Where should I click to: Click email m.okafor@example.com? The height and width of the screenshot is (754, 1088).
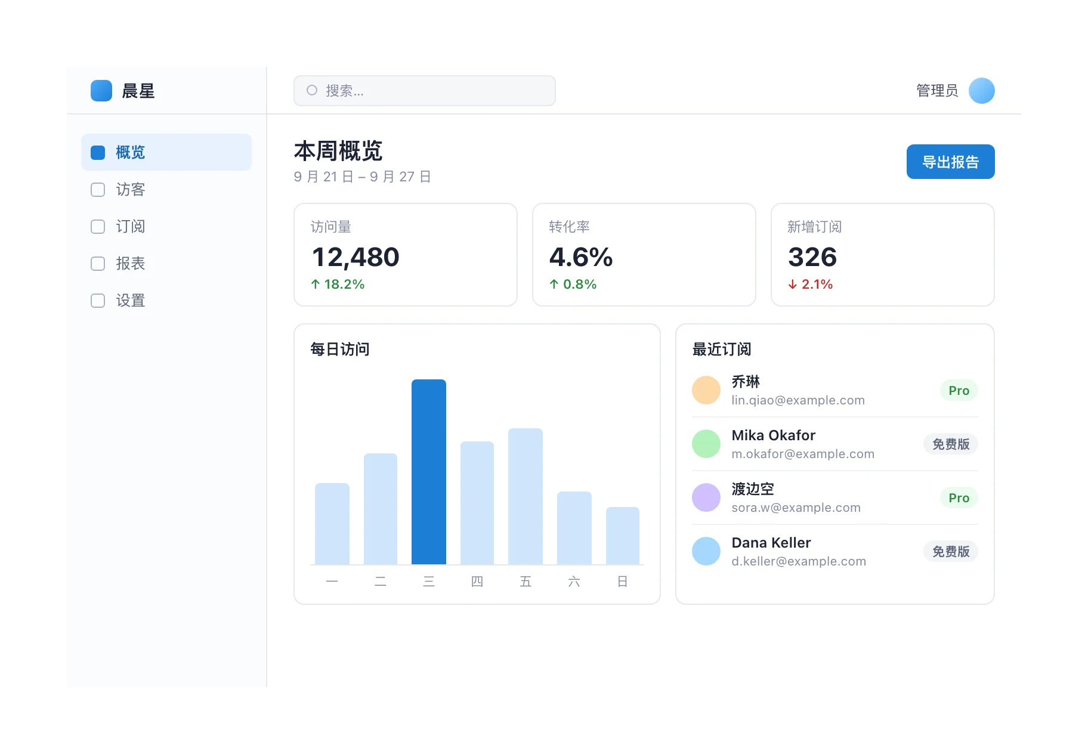tap(803, 454)
